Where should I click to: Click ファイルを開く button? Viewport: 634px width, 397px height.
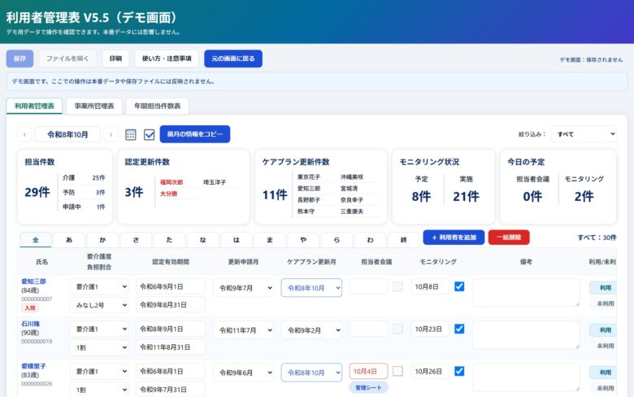(67, 59)
